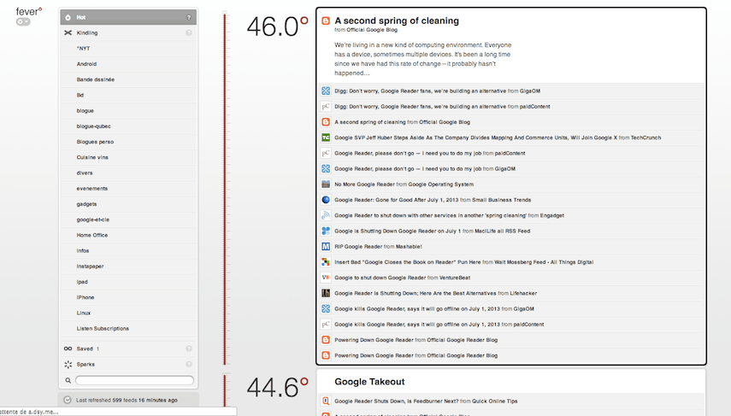Open the help marker on the Hot row
The width and height of the screenshot is (731, 416).
pos(189,17)
